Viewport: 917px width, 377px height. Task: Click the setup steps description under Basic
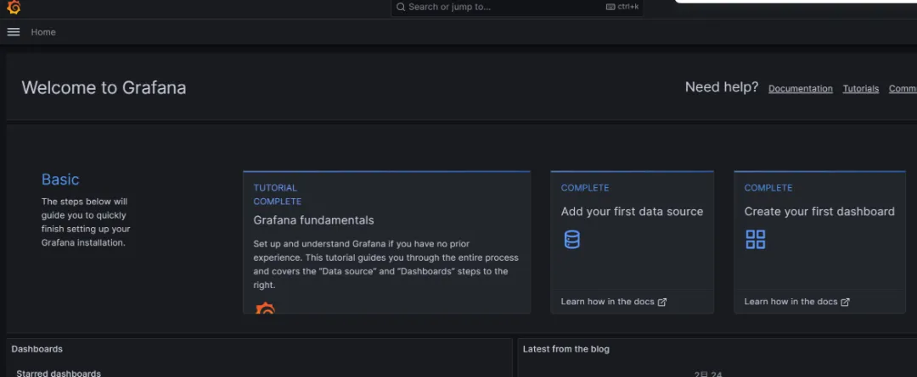[86, 222]
